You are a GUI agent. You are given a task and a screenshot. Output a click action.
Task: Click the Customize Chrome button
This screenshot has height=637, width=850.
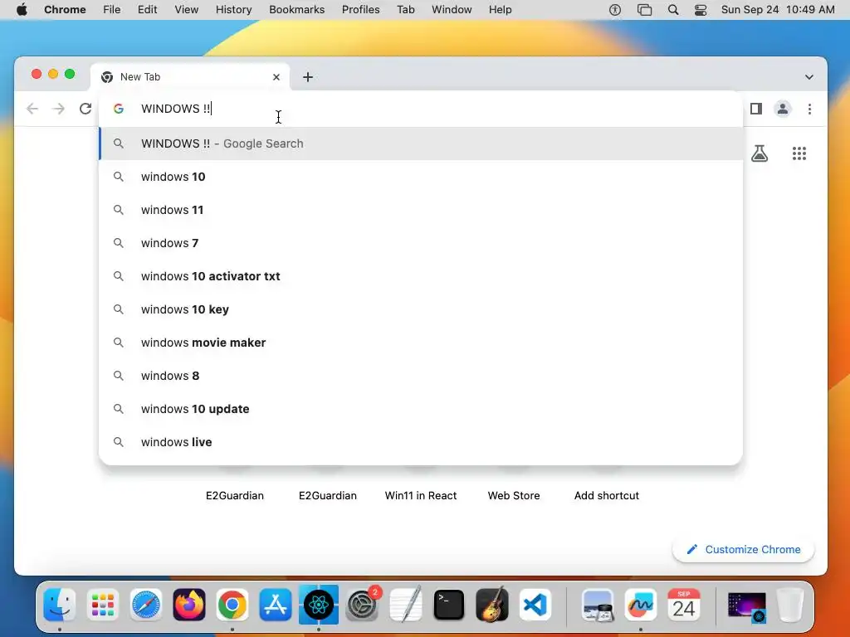pyautogui.click(x=743, y=549)
